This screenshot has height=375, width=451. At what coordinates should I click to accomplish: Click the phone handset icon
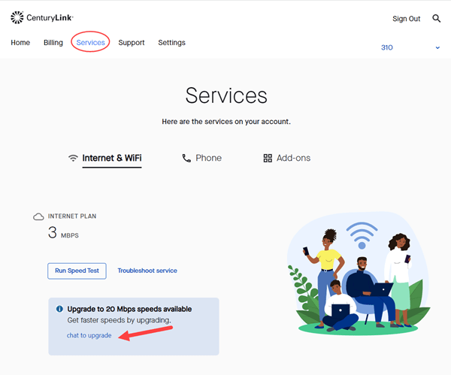click(x=186, y=159)
